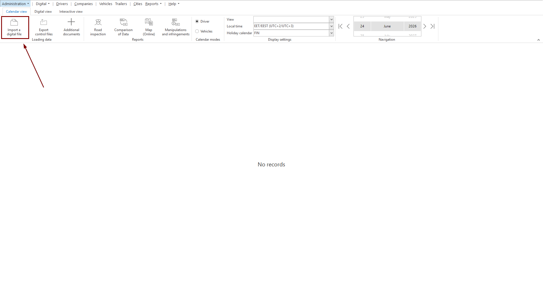The image size is (543, 285).
Task: Open the Cities menu
Action: (138, 4)
